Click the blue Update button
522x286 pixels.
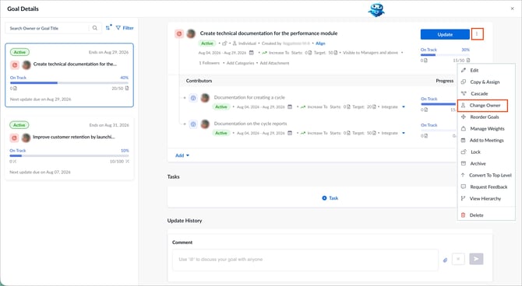tap(445, 34)
